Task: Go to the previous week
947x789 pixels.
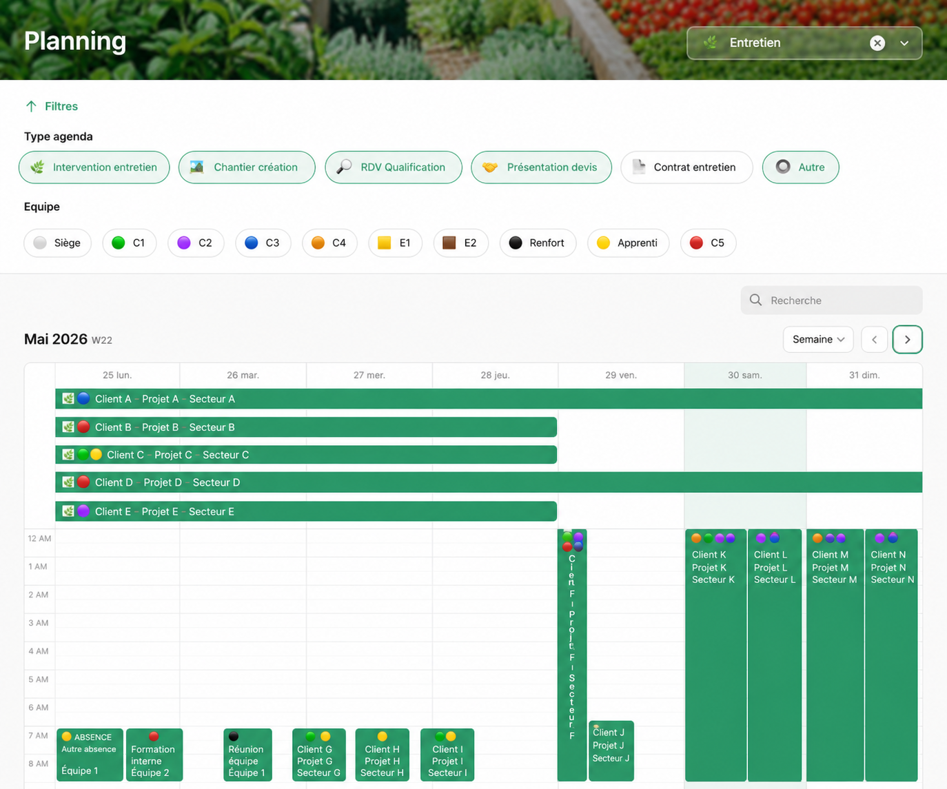Action: click(x=874, y=339)
